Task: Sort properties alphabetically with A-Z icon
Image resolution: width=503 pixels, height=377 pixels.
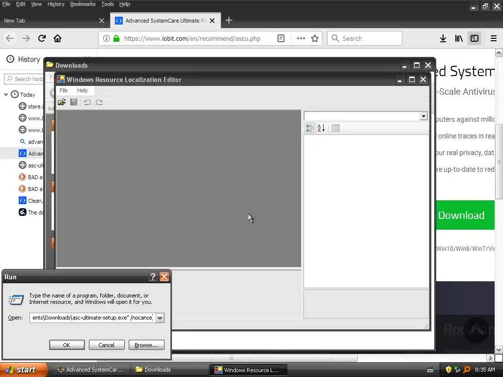Action: [321, 128]
